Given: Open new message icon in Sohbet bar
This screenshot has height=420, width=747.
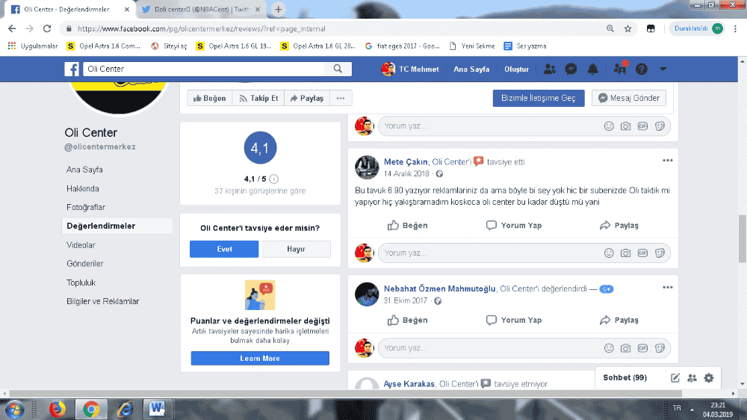Looking at the screenshot, I should (675, 378).
